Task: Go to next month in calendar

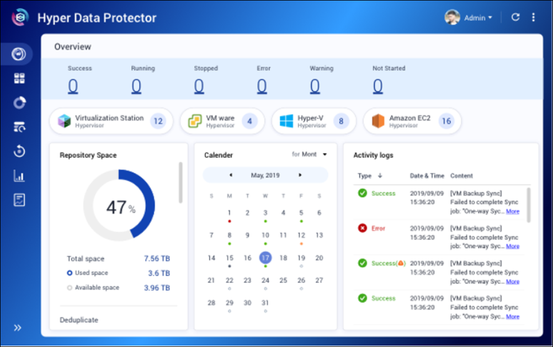Action: [300, 175]
